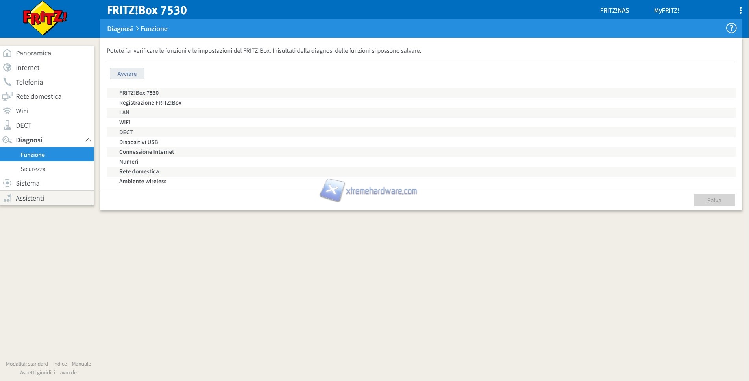Click the Salva button
The image size is (749, 381).
click(714, 200)
